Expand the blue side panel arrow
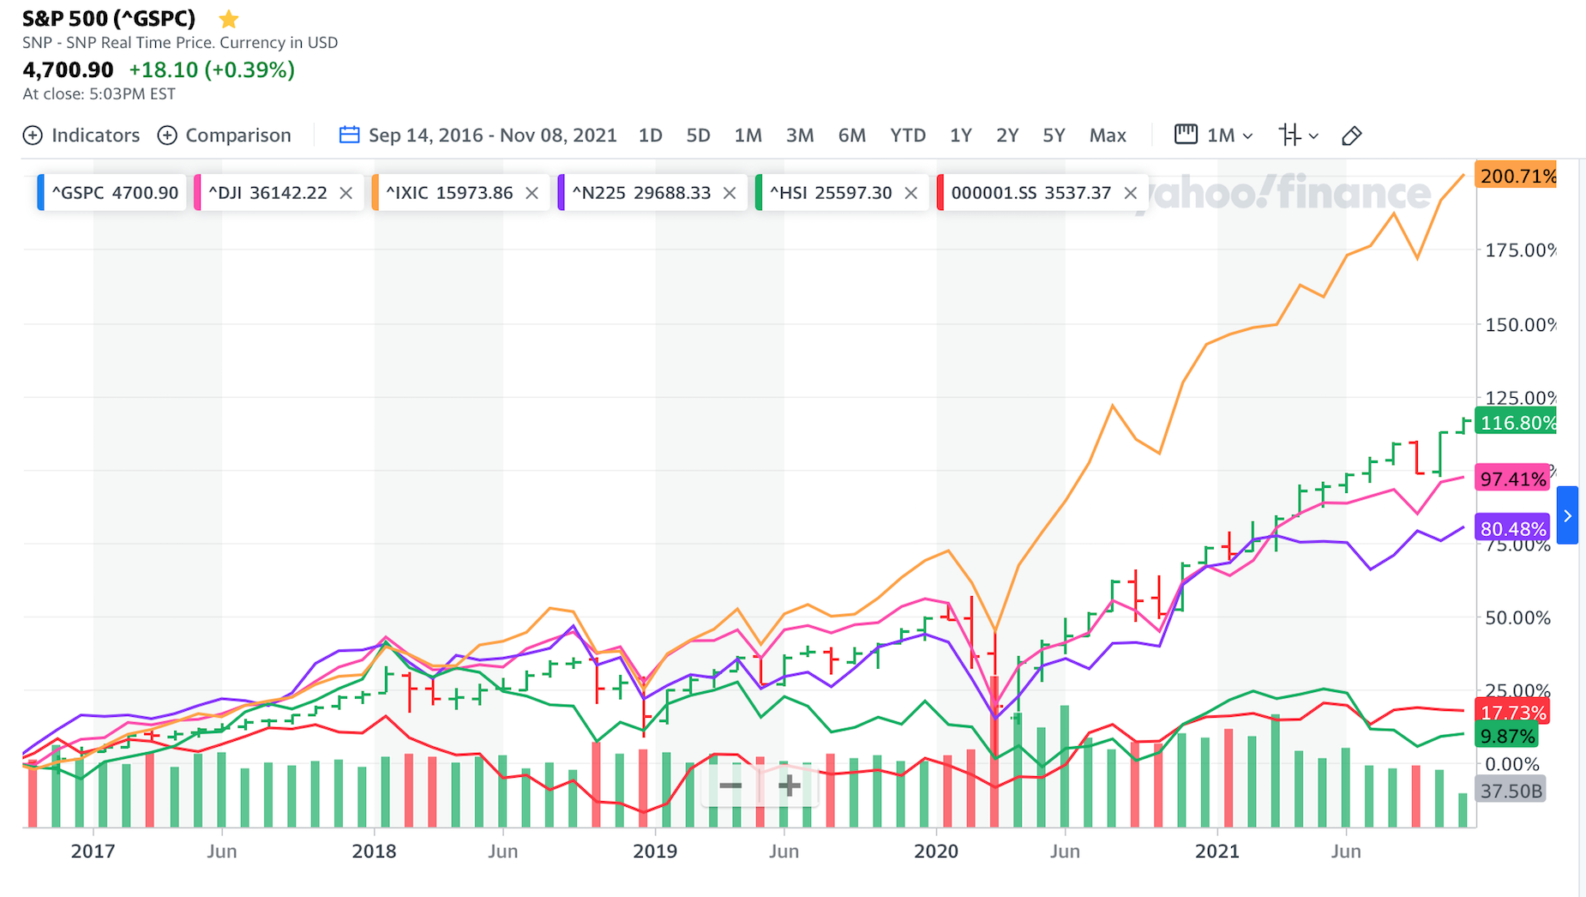 1567,515
